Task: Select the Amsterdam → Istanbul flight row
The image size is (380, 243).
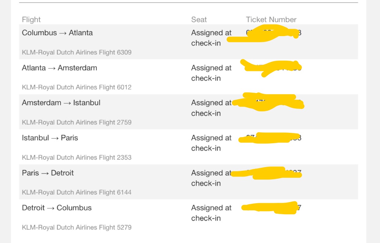Action: coord(188,112)
